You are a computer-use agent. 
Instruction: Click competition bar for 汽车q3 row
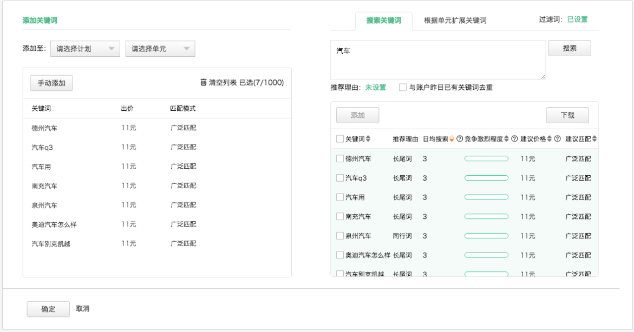(486, 178)
